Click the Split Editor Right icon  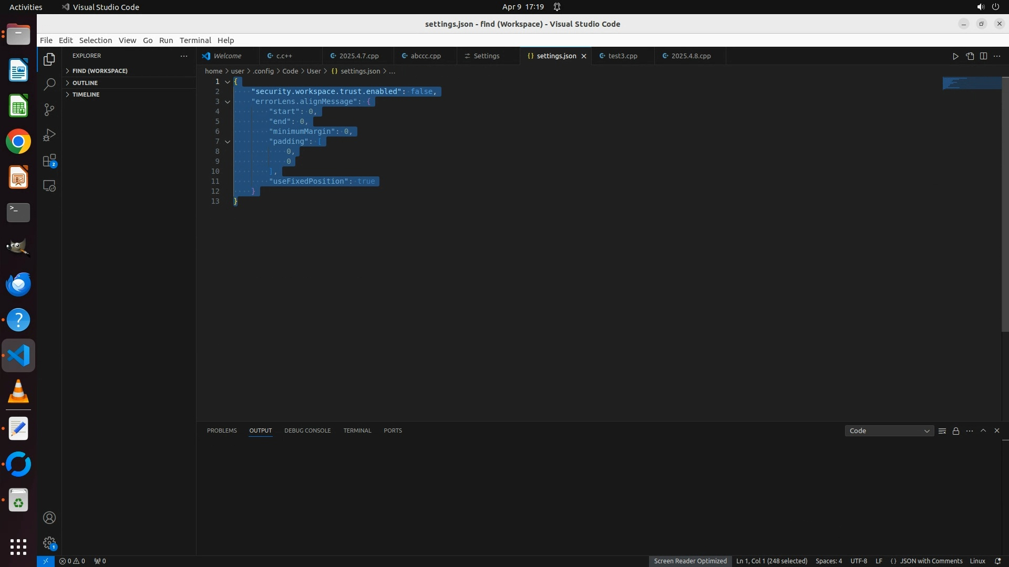click(x=983, y=56)
